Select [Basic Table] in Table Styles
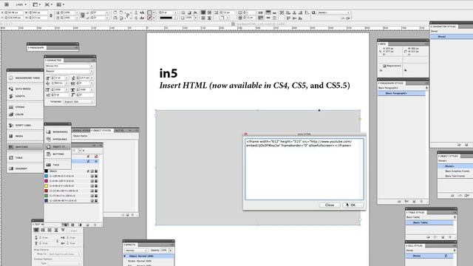The width and height of the screenshot is (473, 266). 429,222
